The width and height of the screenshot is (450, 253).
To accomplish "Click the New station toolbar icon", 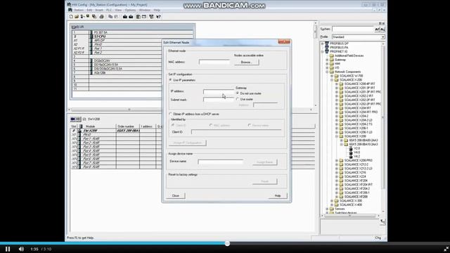I will [71, 17].
